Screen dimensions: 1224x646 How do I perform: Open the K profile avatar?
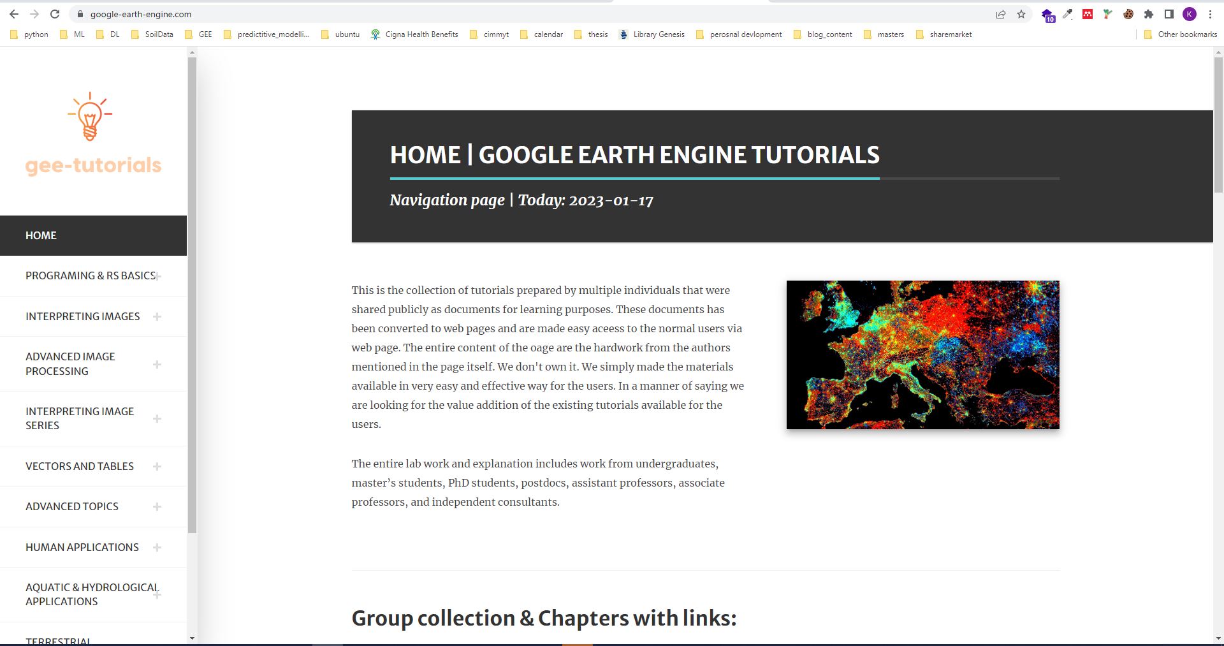(1190, 14)
